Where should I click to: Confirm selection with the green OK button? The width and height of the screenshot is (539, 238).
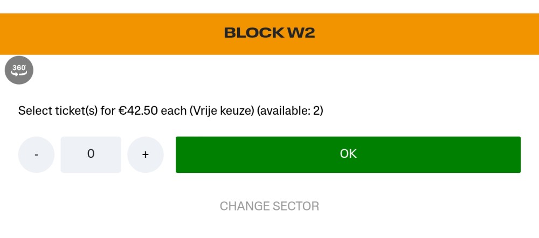point(348,155)
